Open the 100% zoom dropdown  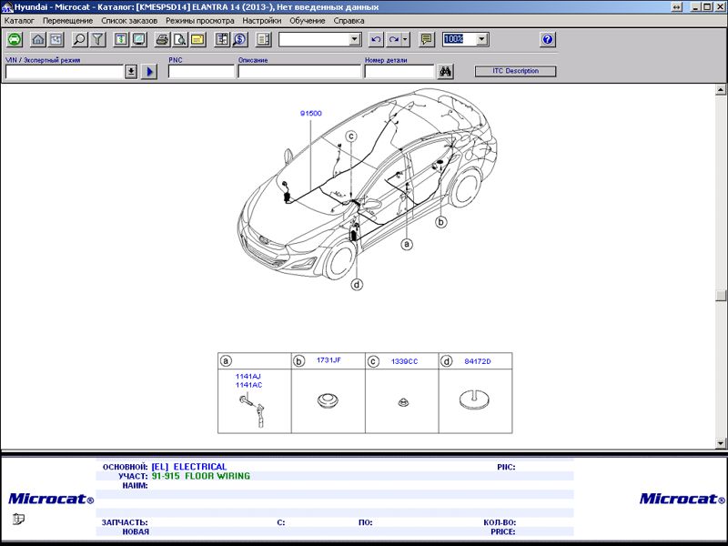point(482,39)
